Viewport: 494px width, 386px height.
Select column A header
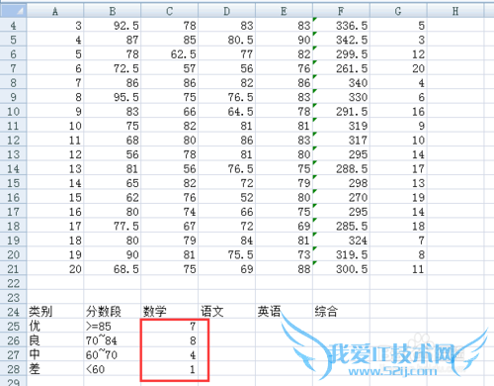coord(55,11)
